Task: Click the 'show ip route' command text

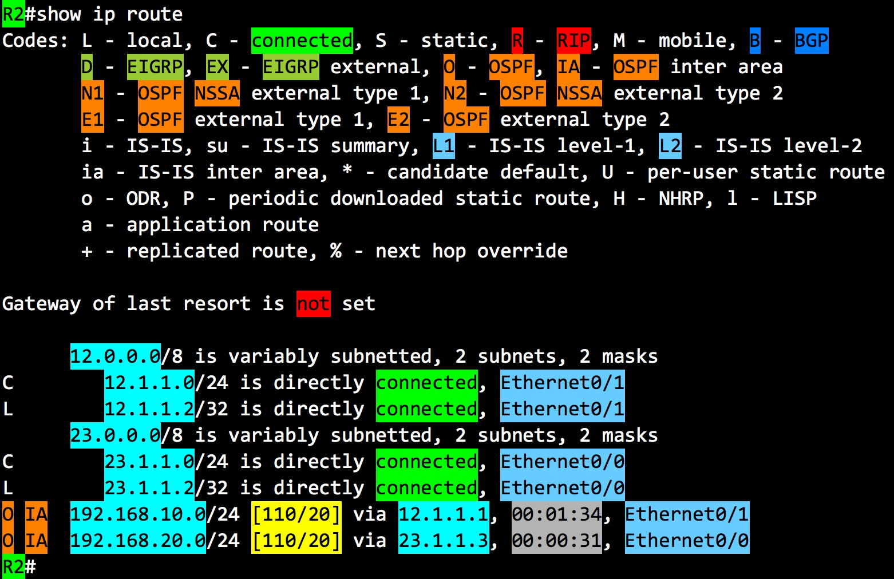Action: (x=110, y=14)
